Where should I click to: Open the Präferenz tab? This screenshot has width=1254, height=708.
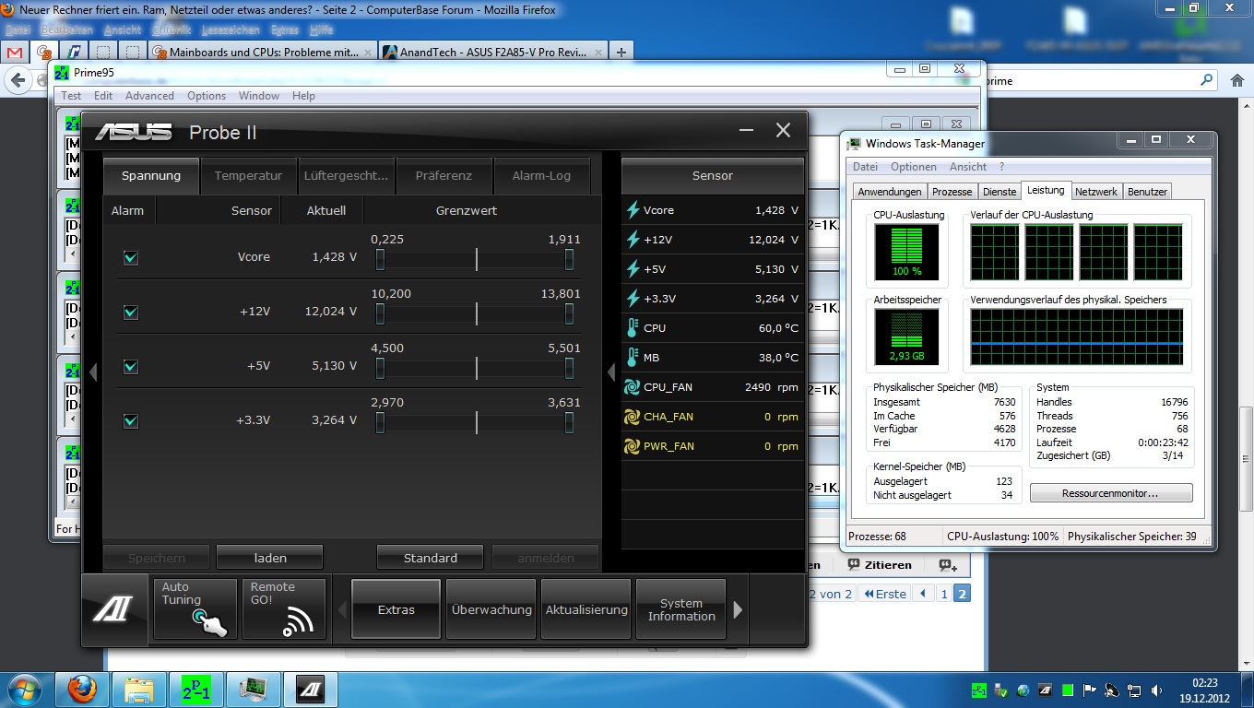point(444,175)
